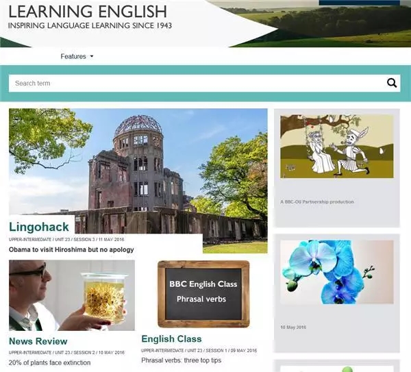Expand the Features dropdown arrow
Screen dimensions: 411x372
pyautogui.click(x=92, y=57)
